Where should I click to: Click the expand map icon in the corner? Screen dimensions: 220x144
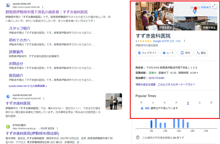(x=214, y=5)
